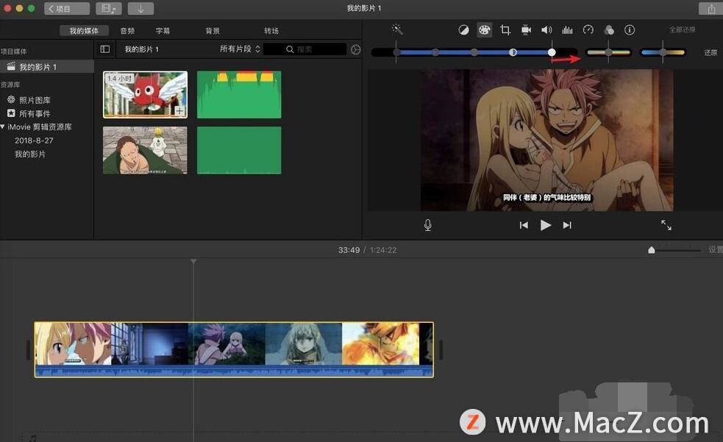This screenshot has width=723, height=442.
Task: Select the green audio clip with yellow peaks
Action: pyautogui.click(x=239, y=94)
